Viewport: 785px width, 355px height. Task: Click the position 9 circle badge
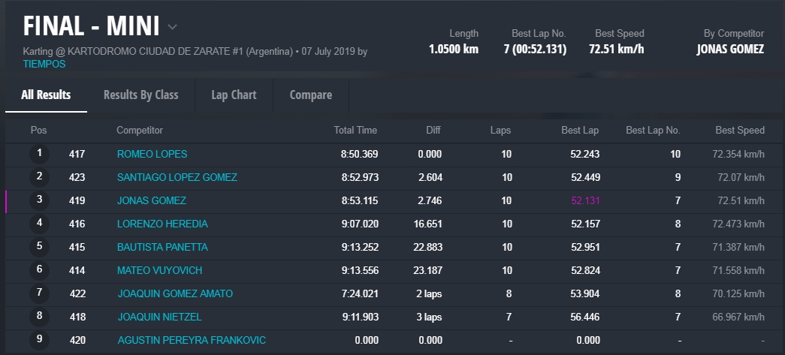pos(39,340)
